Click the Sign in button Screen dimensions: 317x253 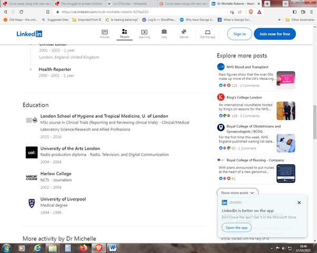click(x=240, y=34)
